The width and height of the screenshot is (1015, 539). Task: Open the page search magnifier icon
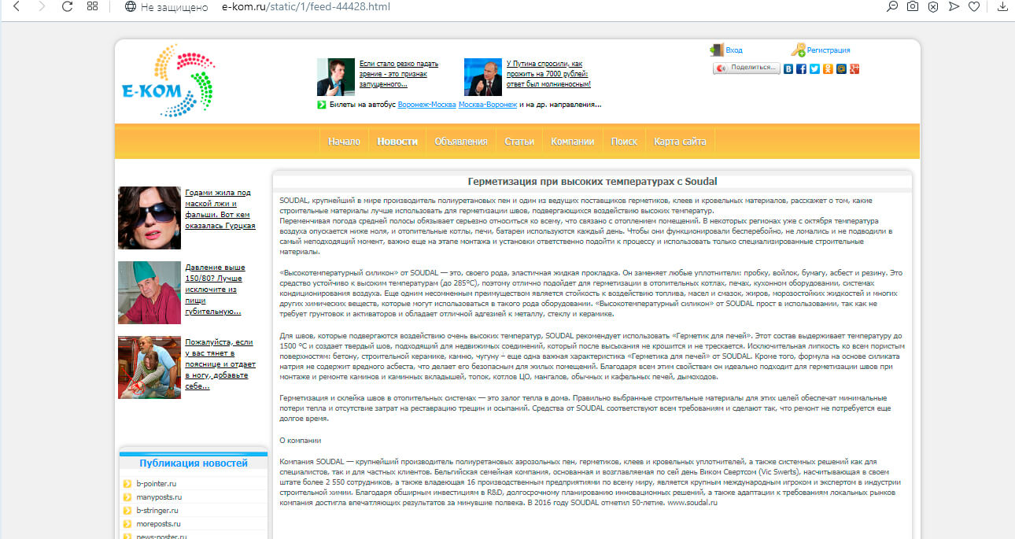[x=892, y=7]
